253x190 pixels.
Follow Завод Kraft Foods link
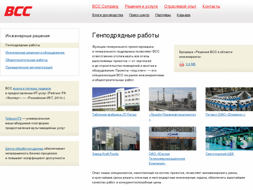[x=105, y=154]
